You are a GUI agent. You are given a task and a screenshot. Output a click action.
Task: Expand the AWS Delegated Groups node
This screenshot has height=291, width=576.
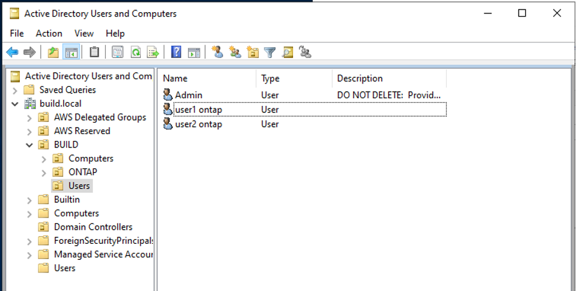29,117
